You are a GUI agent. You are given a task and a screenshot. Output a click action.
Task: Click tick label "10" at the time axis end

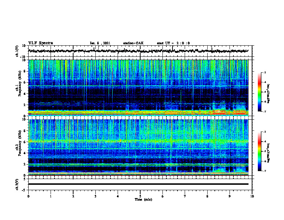tap(252, 196)
